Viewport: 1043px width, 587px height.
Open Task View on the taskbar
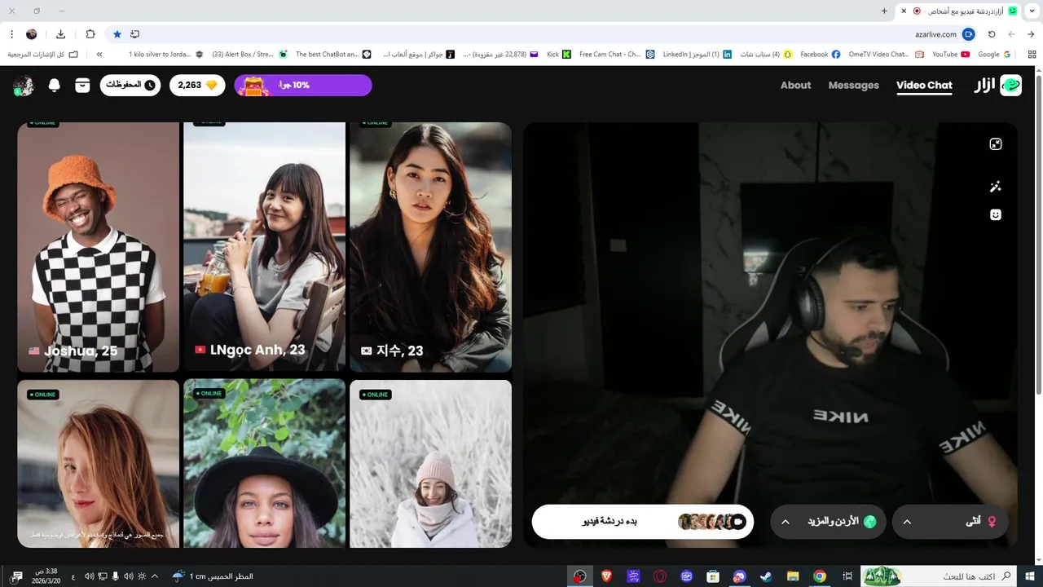[847, 576]
